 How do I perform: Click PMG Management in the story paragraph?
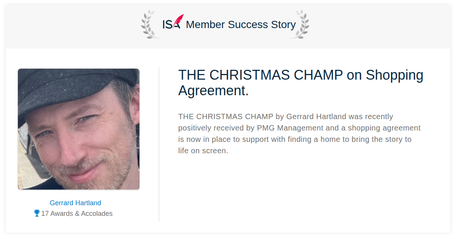click(x=290, y=128)
